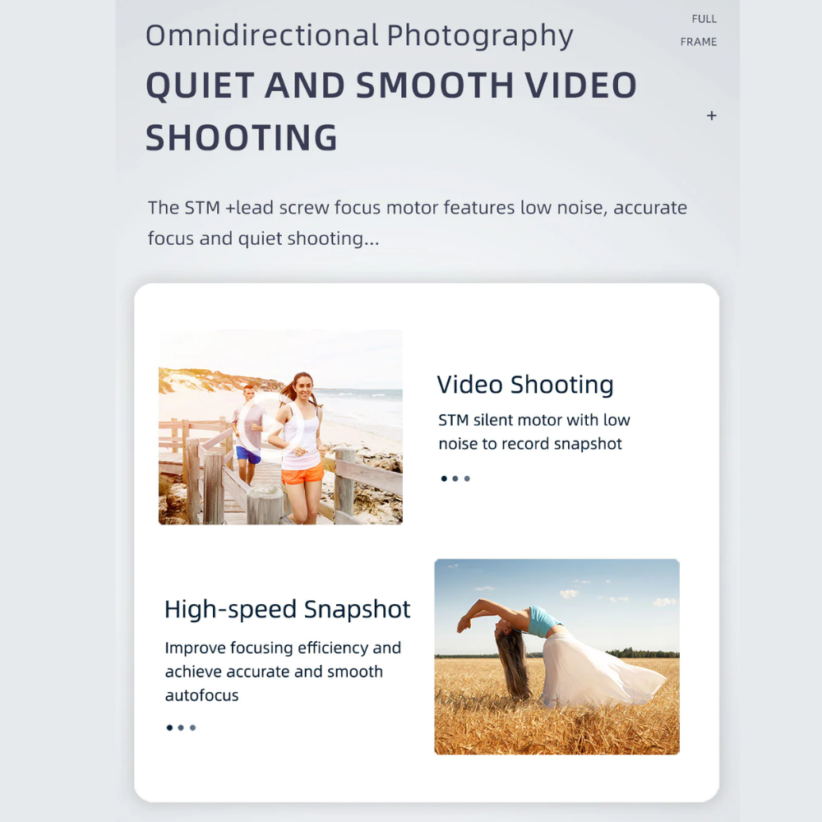The height and width of the screenshot is (822, 822).
Task: Click the Improve focusing efficiency description
Action: click(283, 671)
